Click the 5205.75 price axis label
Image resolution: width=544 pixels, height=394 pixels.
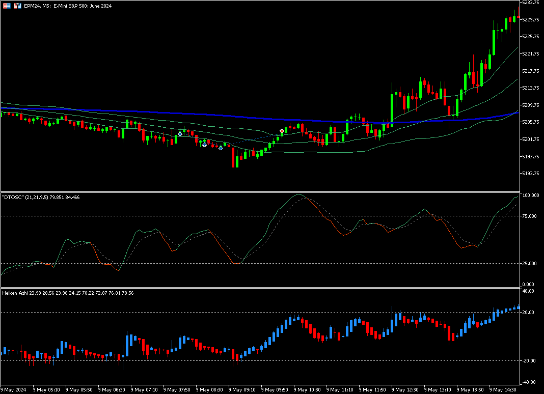(530, 122)
